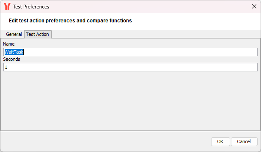Select the Test Action tab
This screenshot has height=152, width=261.
38,34
